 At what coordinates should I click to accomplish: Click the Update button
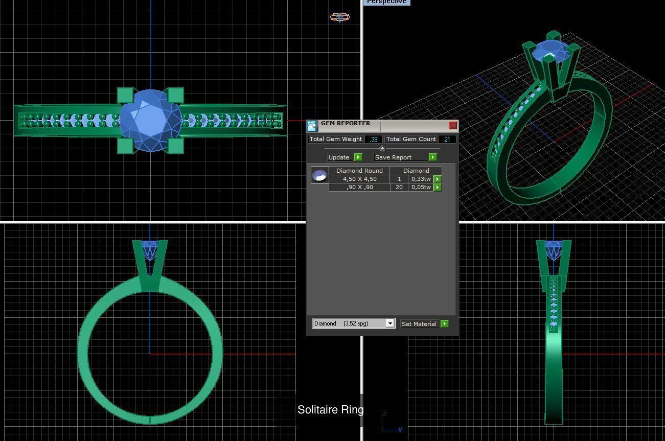(x=339, y=157)
